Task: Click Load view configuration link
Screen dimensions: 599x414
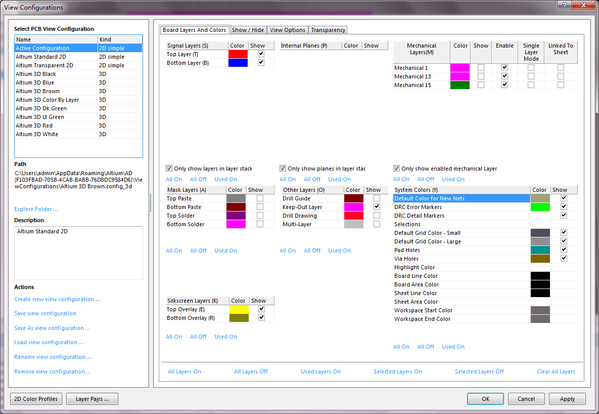Action: click(49, 342)
